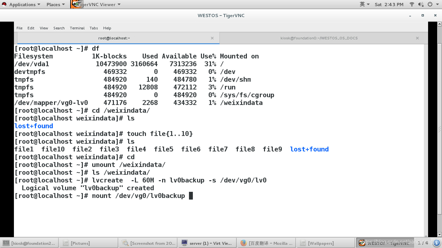
Task: Click the terminal cursor after mount /dev/vg0/lv0backup
Action: (191, 196)
